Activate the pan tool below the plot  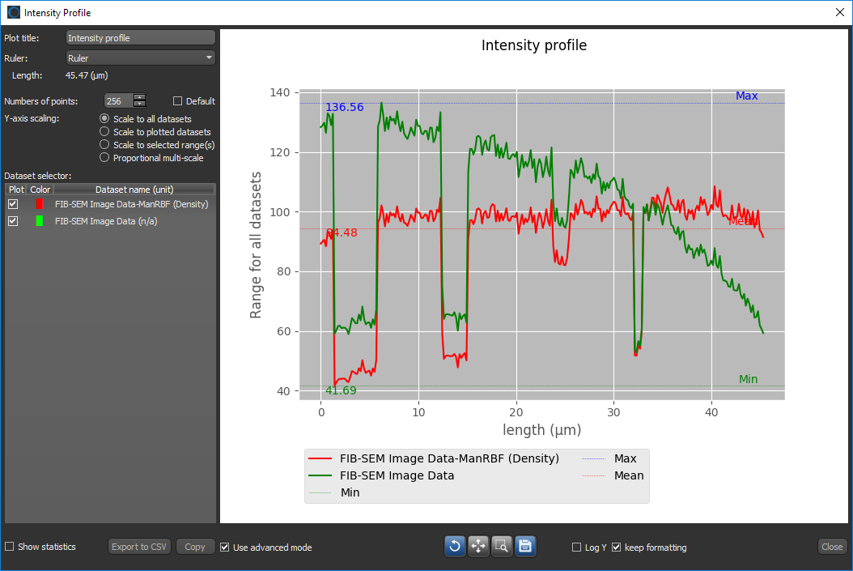pyautogui.click(x=478, y=546)
